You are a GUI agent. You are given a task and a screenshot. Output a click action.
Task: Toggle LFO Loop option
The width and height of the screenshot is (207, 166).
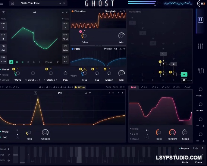click(4, 137)
